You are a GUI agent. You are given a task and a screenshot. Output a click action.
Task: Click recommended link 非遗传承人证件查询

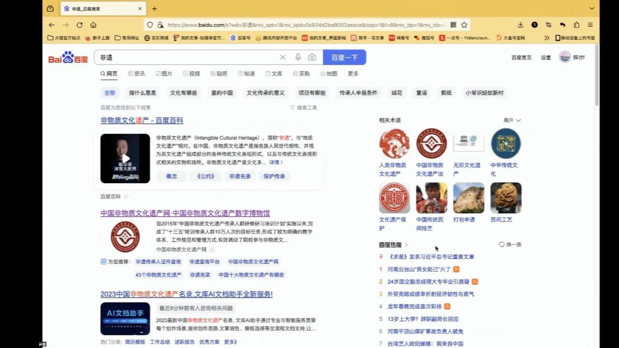(x=158, y=262)
